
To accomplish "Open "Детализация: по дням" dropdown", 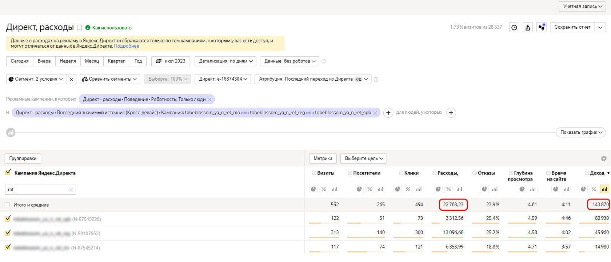I will [225, 61].
